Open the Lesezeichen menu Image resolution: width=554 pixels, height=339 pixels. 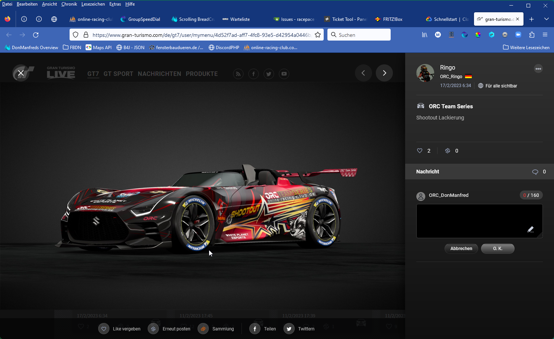(x=93, y=4)
